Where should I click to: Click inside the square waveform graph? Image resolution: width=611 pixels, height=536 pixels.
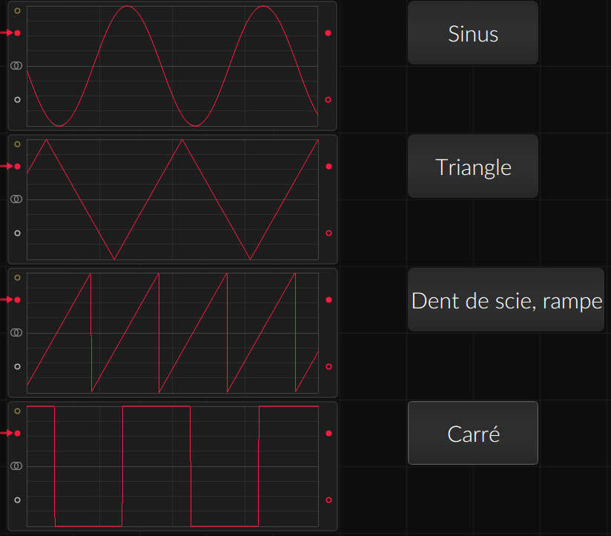tap(172, 466)
